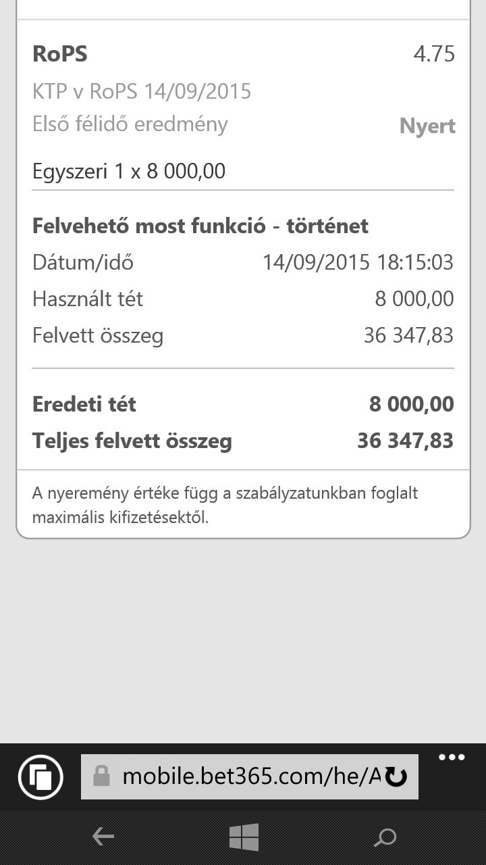Open the search magnifier icon
This screenshot has height=865, width=486.
385,838
